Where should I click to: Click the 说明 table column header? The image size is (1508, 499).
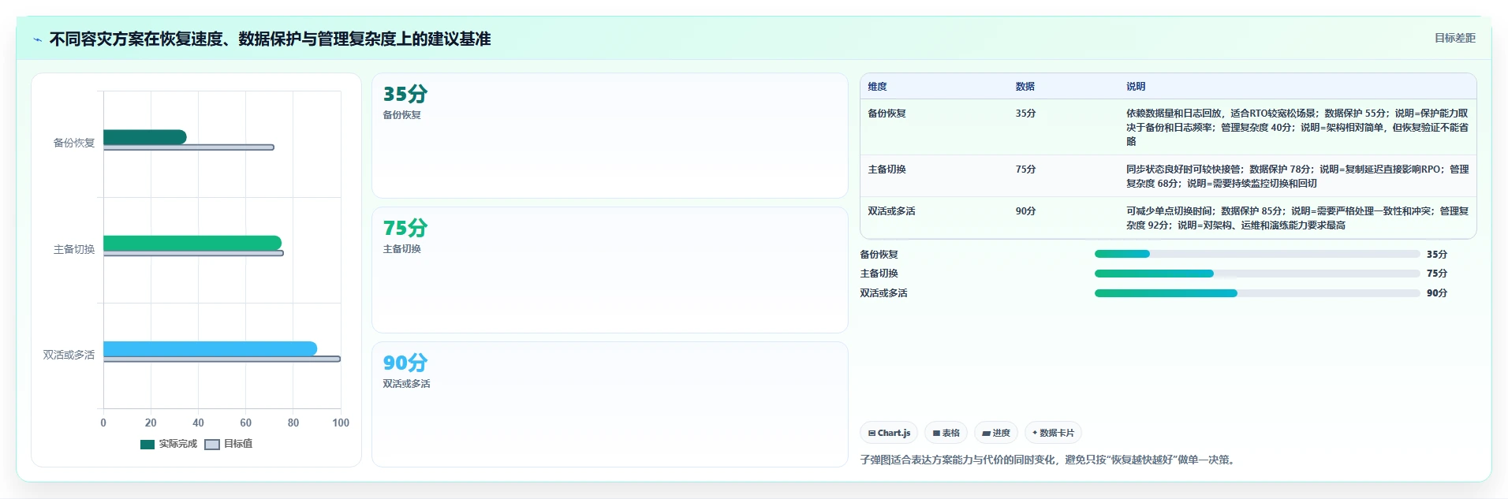tap(1136, 87)
